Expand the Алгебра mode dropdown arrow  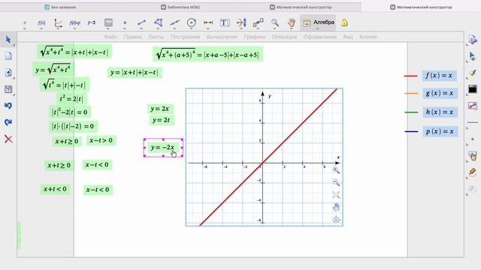coord(318,28)
